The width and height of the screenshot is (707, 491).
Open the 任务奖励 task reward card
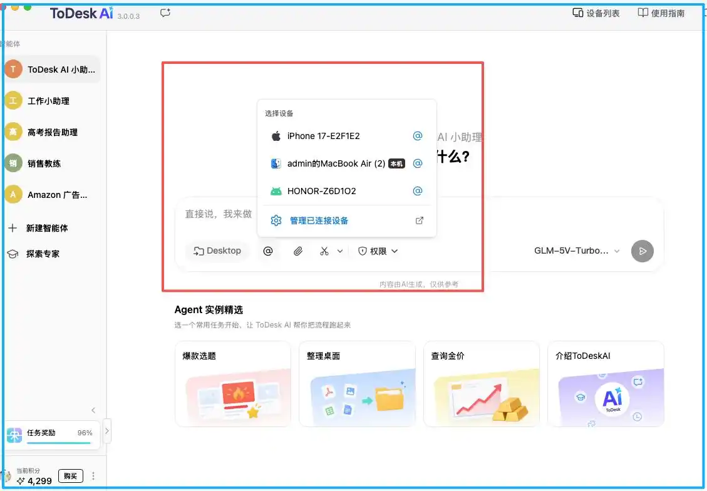(x=53, y=435)
